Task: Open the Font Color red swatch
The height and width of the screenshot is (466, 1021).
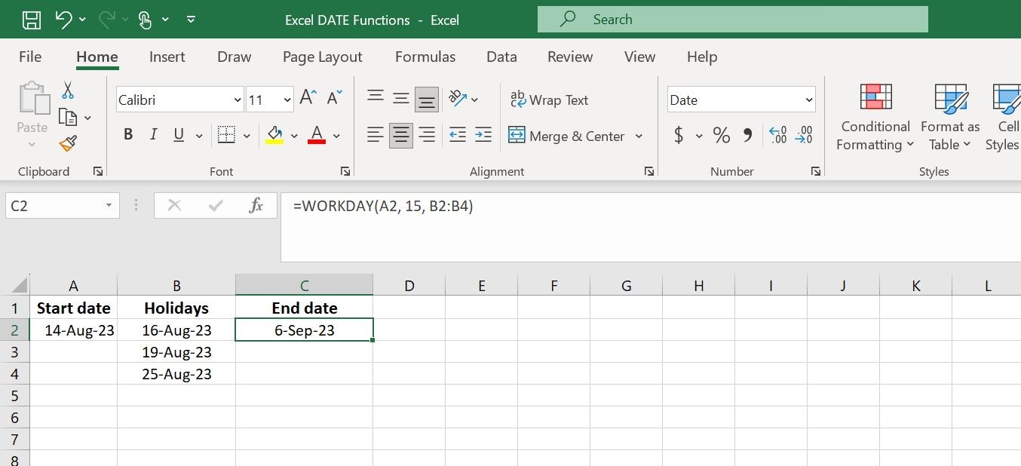Action: pyautogui.click(x=315, y=135)
